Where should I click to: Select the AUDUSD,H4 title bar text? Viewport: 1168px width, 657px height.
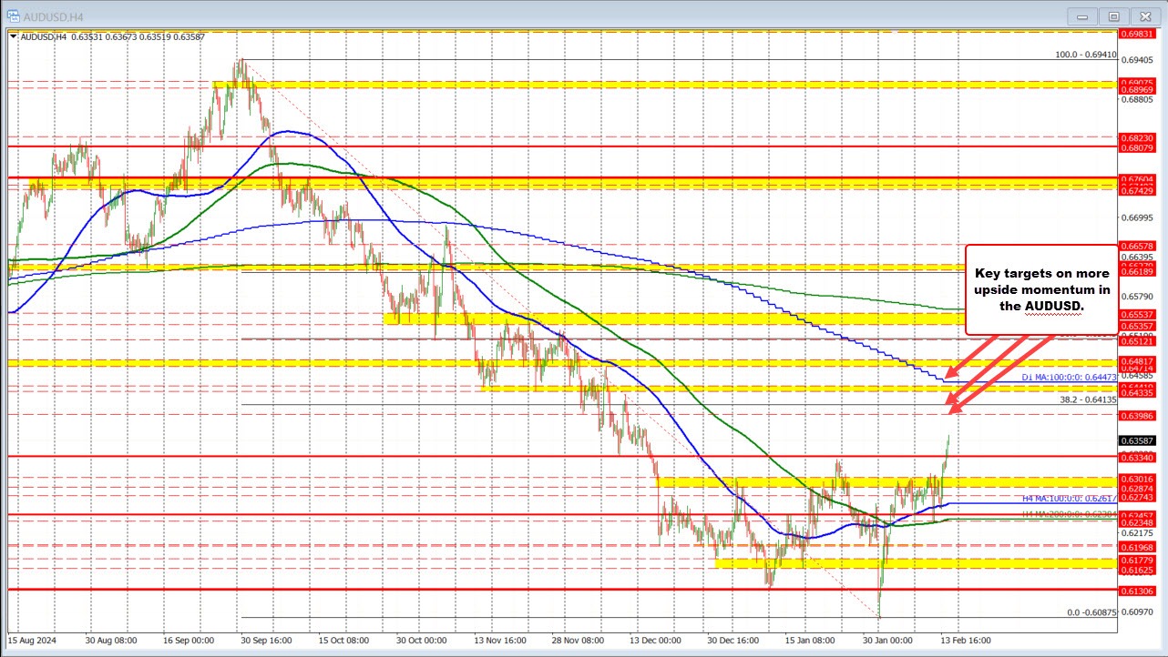[53, 15]
